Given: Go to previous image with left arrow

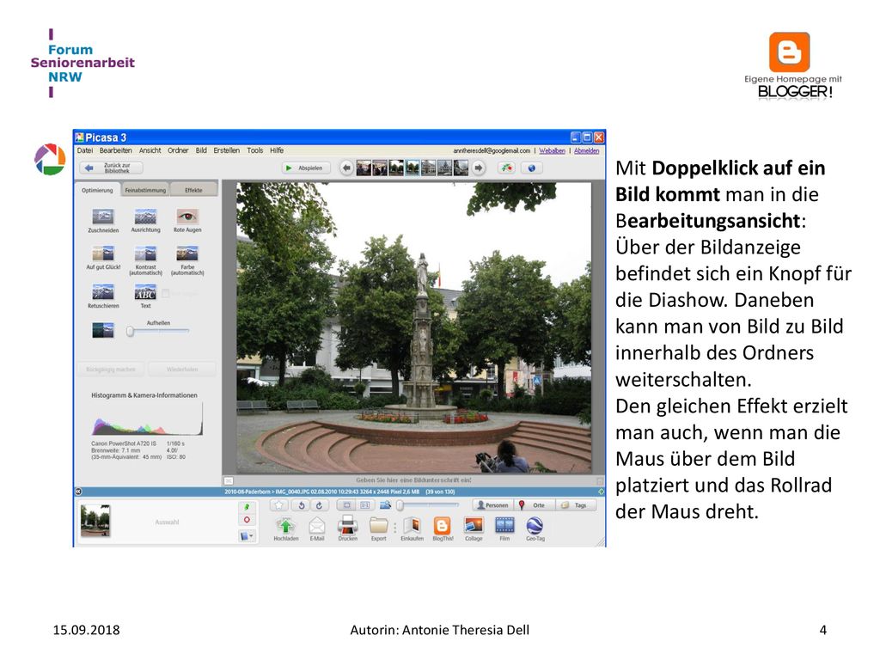Looking at the screenshot, I should [346, 168].
